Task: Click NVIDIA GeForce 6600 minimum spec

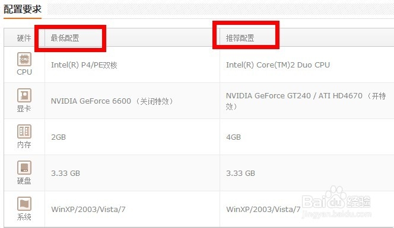Action: coord(112,101)
